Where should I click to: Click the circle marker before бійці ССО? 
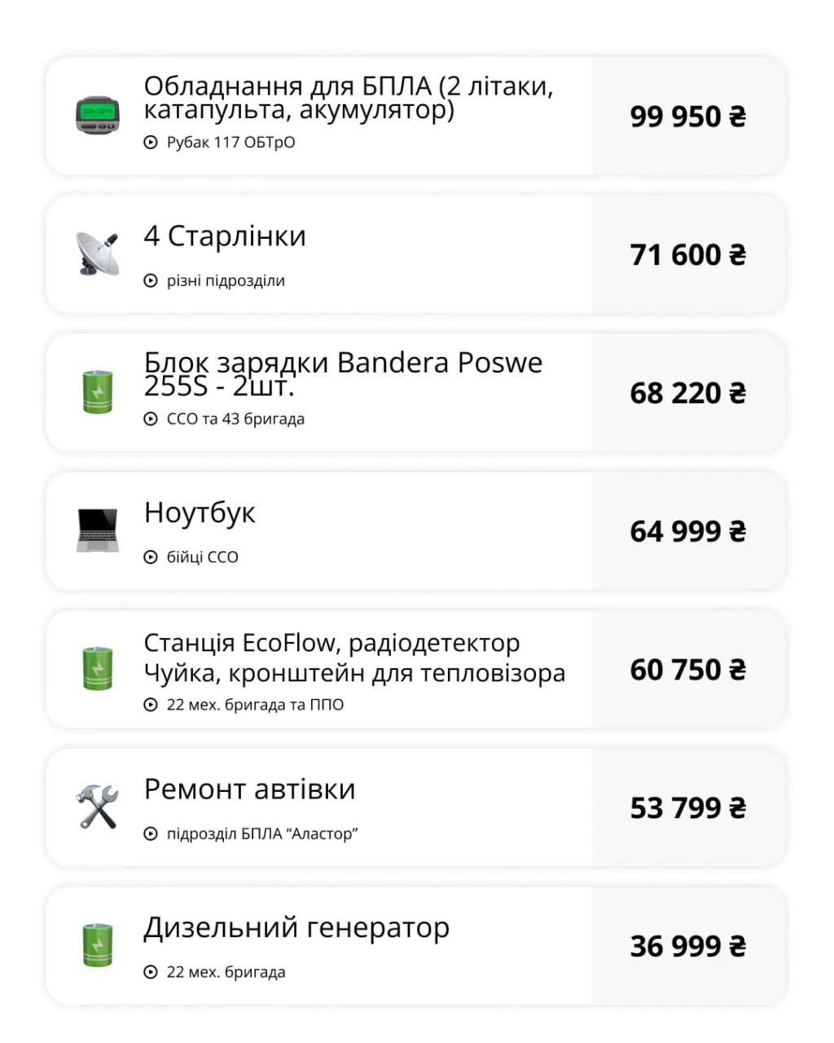[151, 557]
